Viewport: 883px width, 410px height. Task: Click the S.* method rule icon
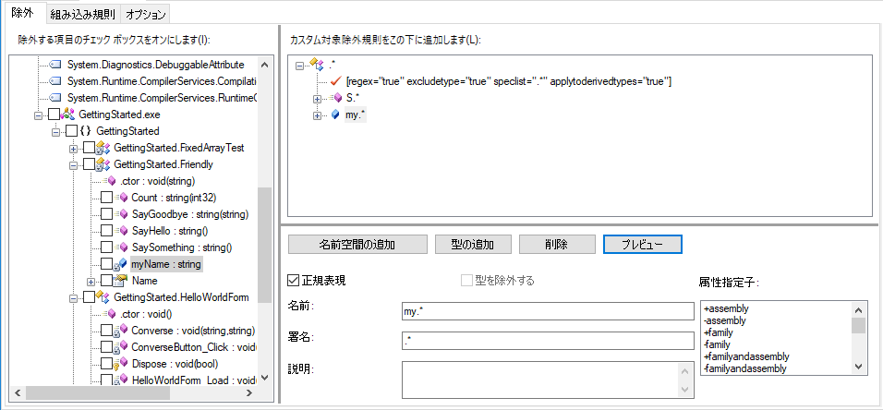336,98
